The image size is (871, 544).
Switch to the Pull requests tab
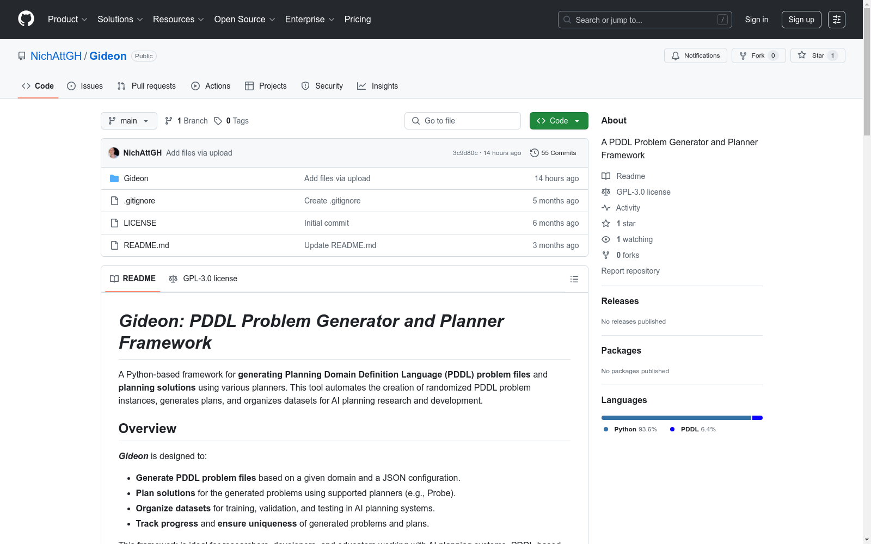(x=146, y=86)
